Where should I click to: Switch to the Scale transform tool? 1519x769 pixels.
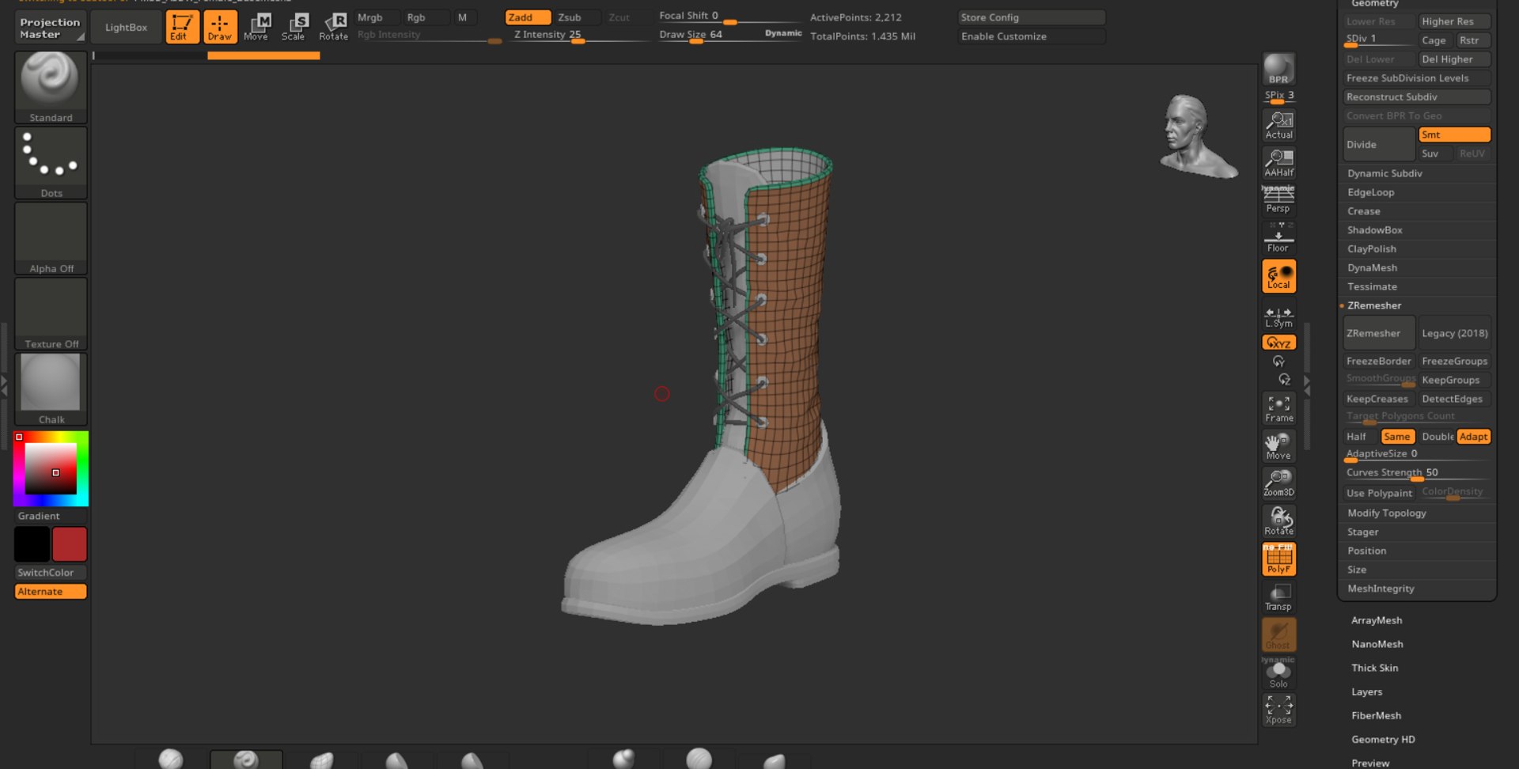(294, 27)
